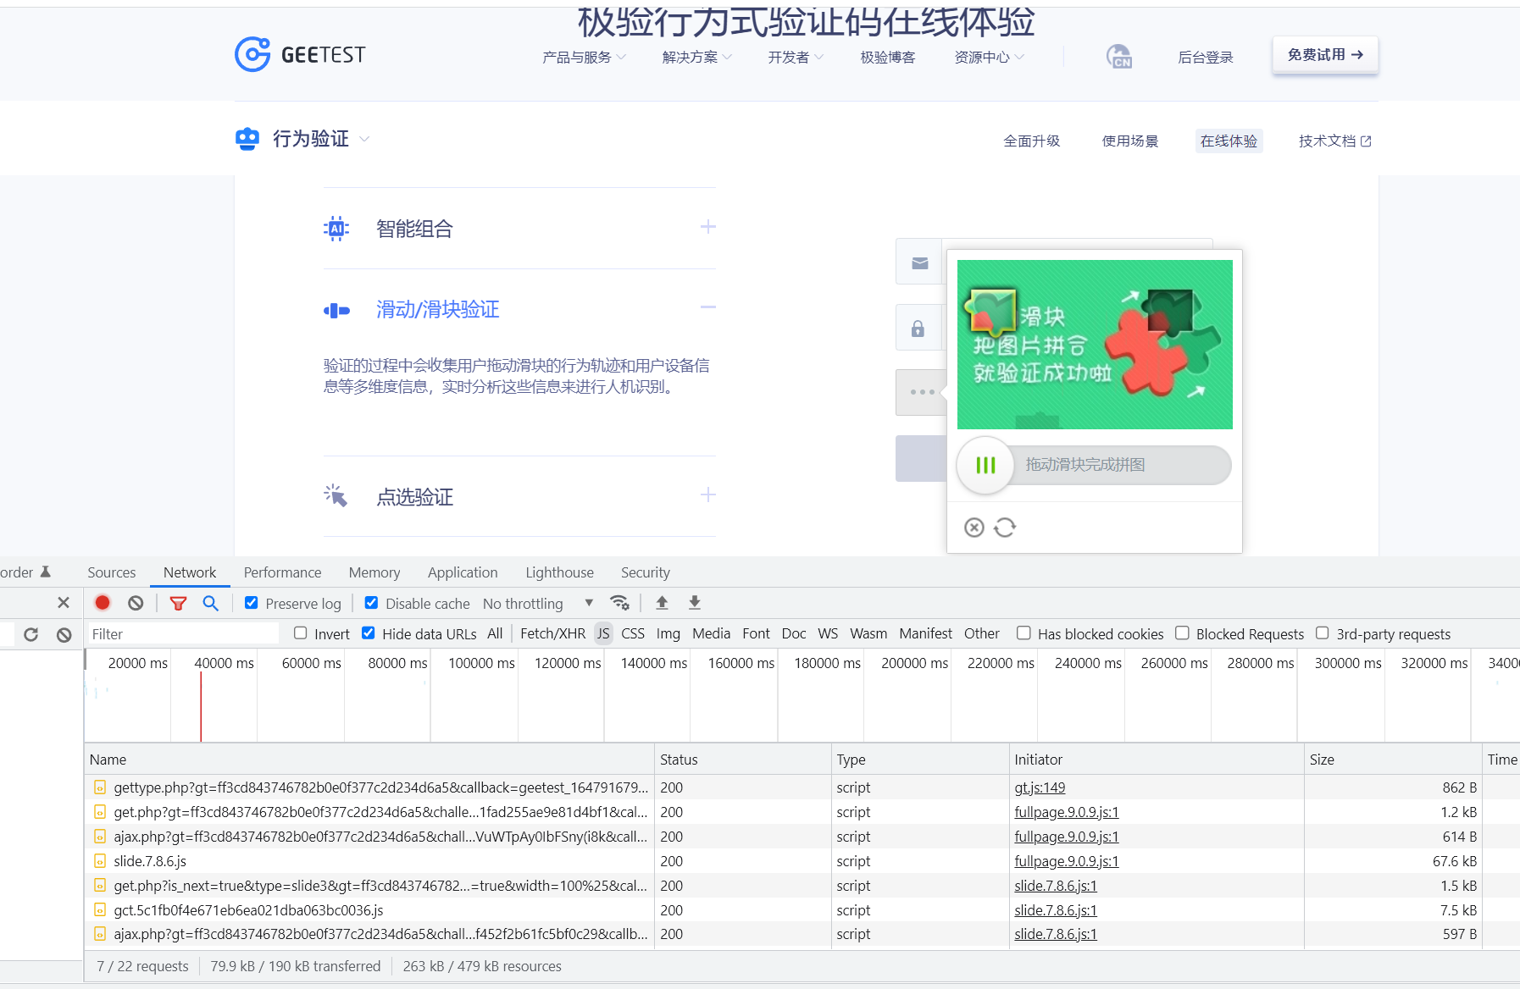Expand the 行为验证 product chevron
Image resolution: width=1520 pixels, height=989 pixels.
point(364,139)
